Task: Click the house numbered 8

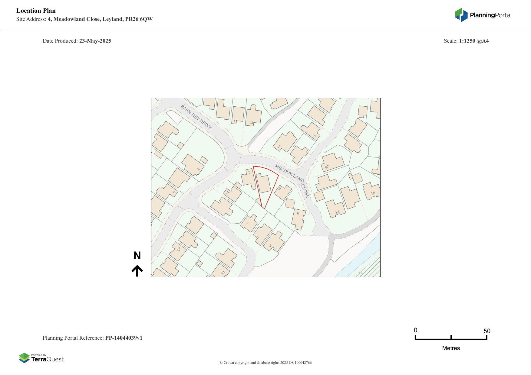Action: [298, 219]
